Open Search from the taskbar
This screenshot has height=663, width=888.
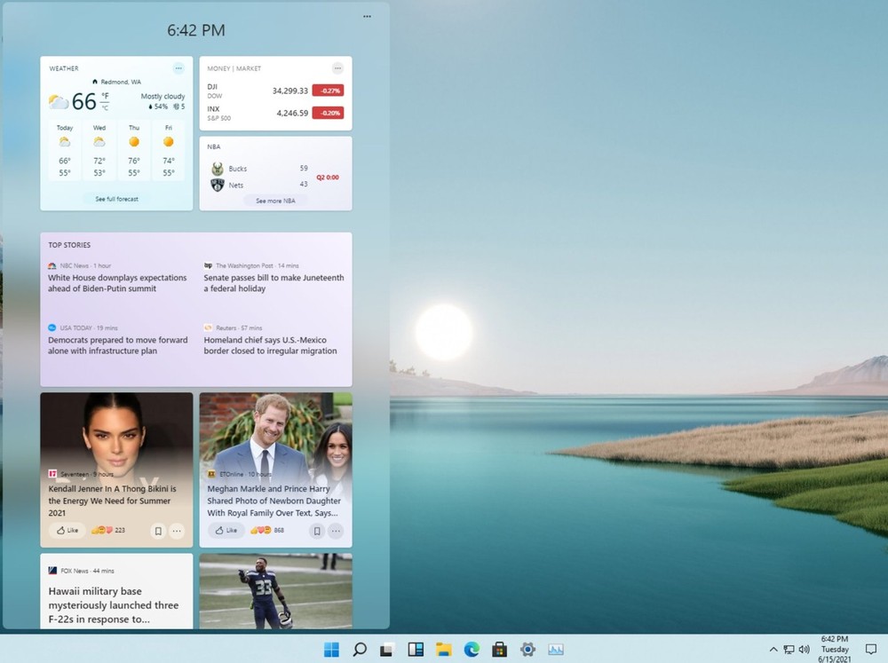coord(360,649)
